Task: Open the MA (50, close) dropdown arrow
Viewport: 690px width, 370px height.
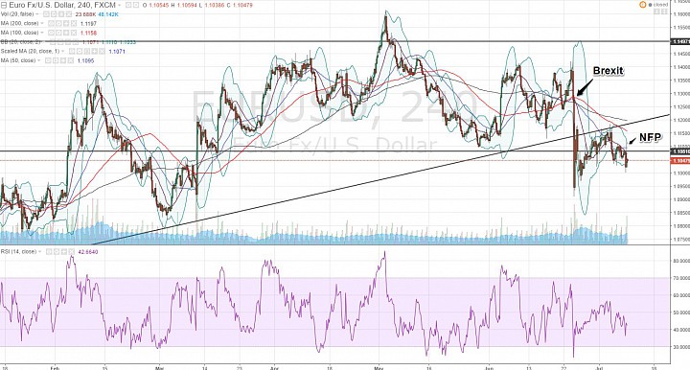Action: tap(38, 60)
